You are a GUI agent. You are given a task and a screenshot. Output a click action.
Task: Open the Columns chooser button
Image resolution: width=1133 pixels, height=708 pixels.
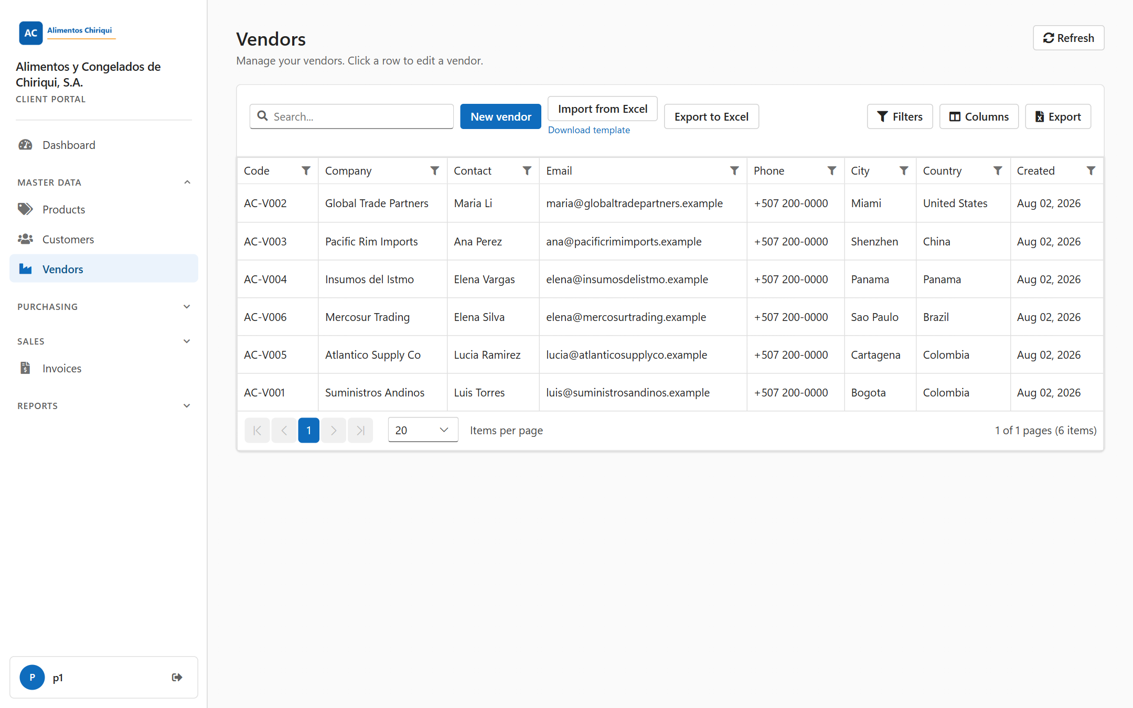(979, 116)
